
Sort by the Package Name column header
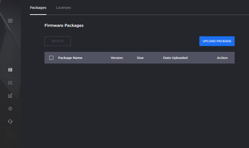pyautogui.click(x=70, y=58)
